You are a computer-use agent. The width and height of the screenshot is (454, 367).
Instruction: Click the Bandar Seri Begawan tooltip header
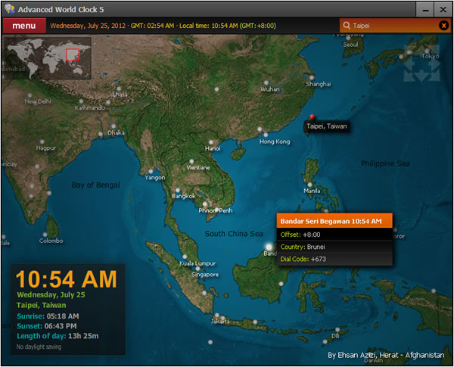[x=335, y=221]
